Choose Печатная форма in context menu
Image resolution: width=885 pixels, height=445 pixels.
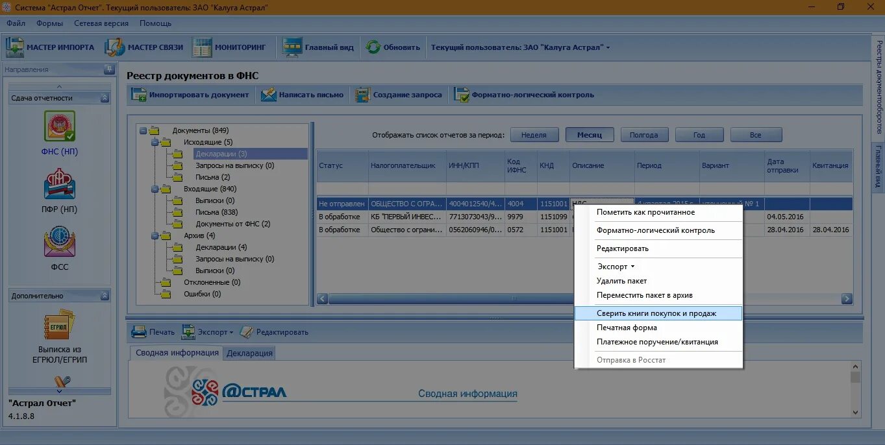(x=658, y=328)
